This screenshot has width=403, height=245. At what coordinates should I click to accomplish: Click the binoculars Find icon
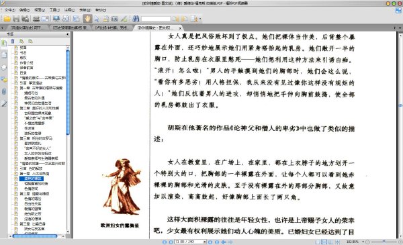click(136, 19)
